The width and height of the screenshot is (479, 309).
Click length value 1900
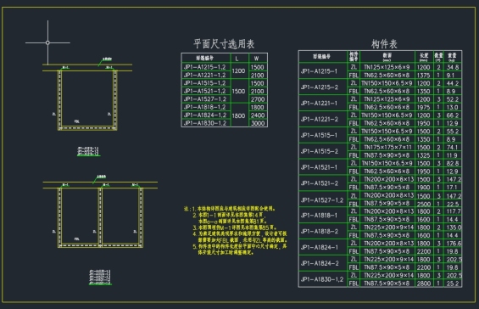[x=423, y=187]
